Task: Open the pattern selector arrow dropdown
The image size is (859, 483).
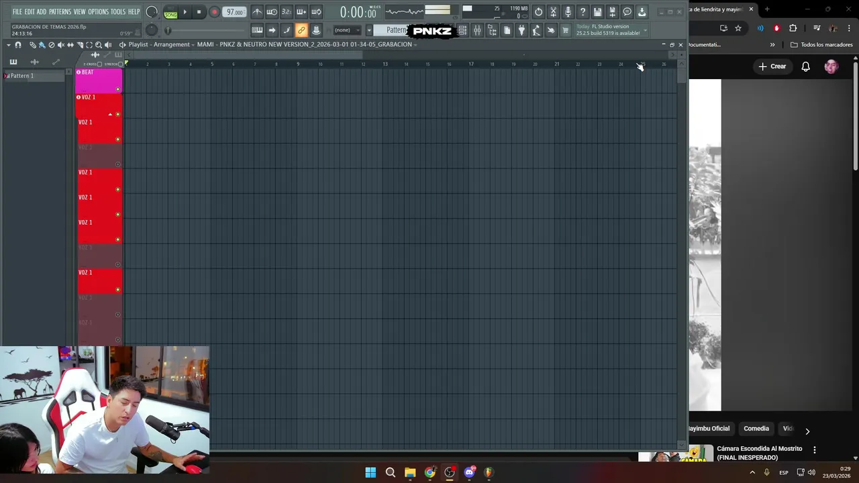Action: point(368,30)
